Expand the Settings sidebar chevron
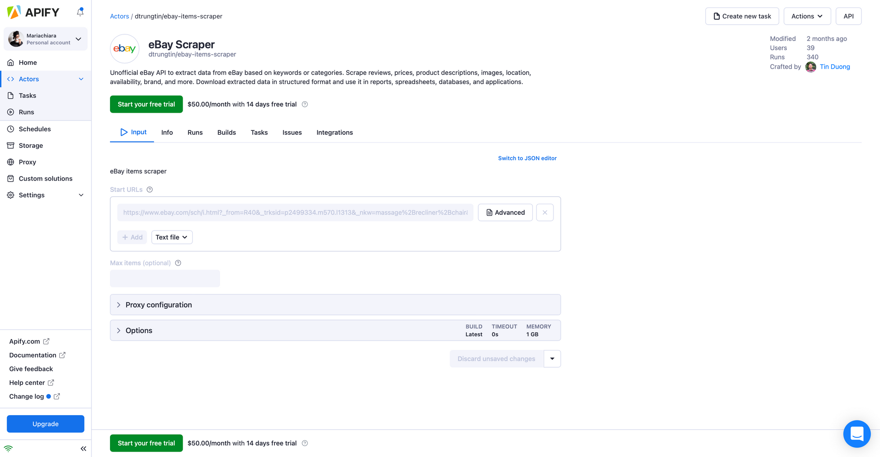Screen dimensions: 880x457 (81, 195)
